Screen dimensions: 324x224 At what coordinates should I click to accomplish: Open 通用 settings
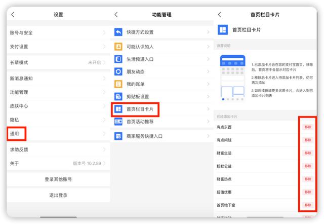point(58,134)
